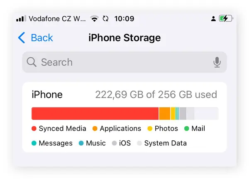249x179 pixels.
Task: Tap the 222,69 GB used text
Action: pyautogui.click(x=156, y=95)
